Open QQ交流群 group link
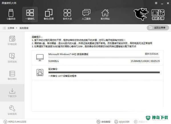 pos(122,122)
